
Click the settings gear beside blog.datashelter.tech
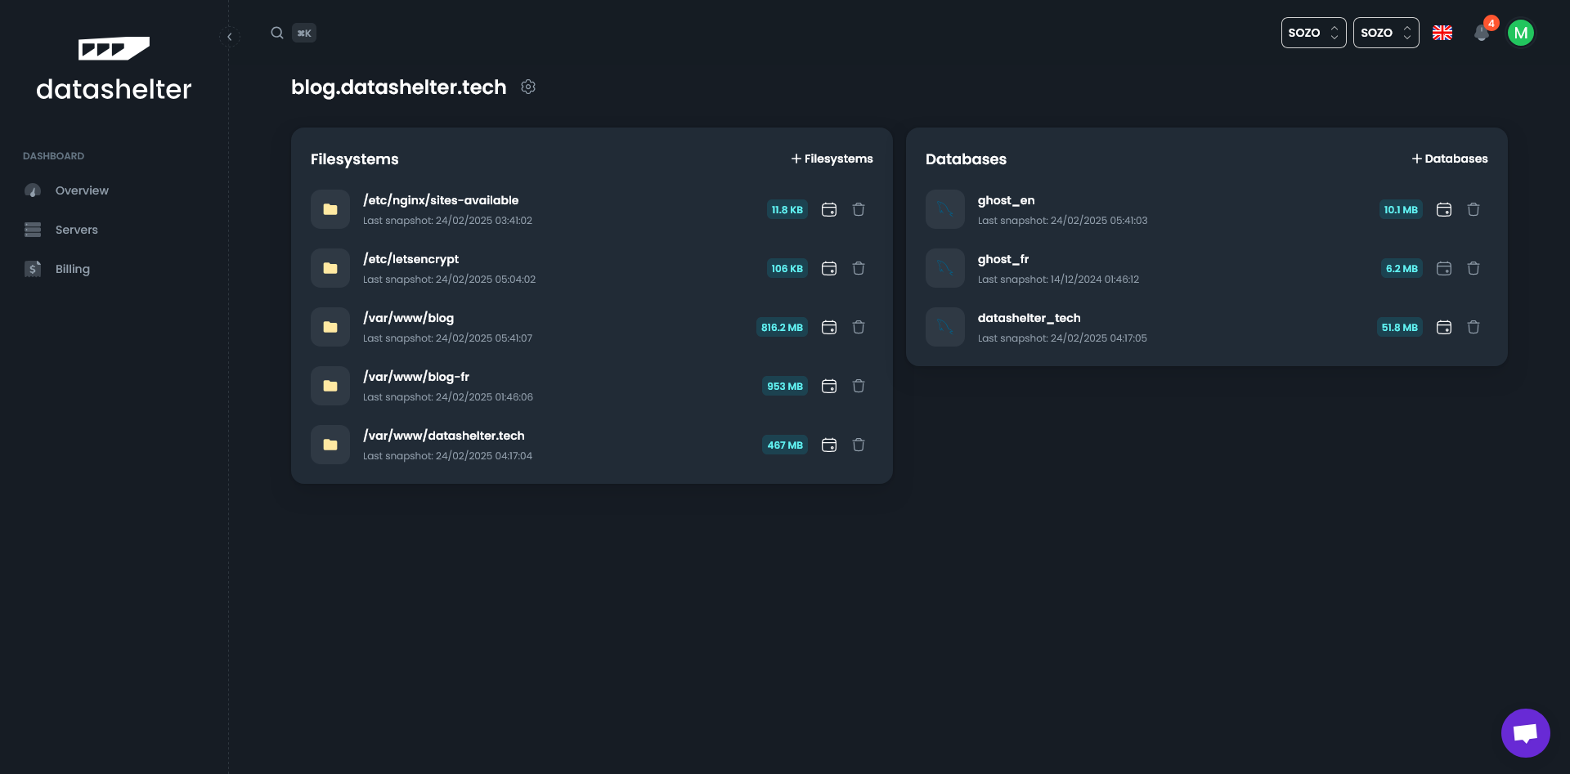coord(528,87)
